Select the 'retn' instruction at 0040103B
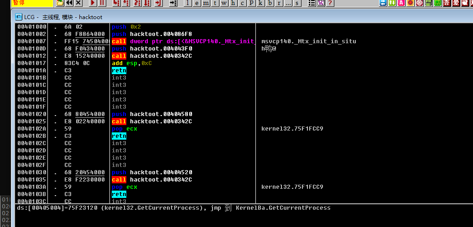Screen dimensions: 473x227 tap(119, 194)
